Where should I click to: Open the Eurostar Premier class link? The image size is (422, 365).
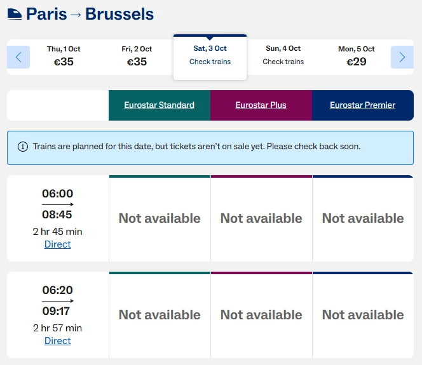click(362, 105)
